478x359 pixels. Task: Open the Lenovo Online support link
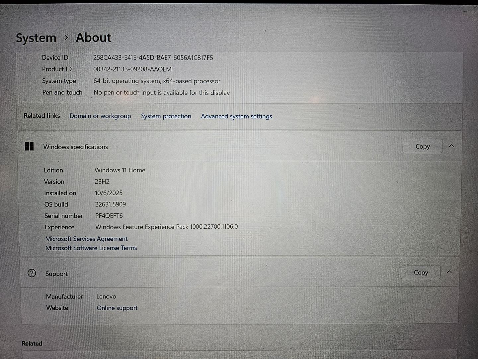pyautogui.click(x=117, y=308)
